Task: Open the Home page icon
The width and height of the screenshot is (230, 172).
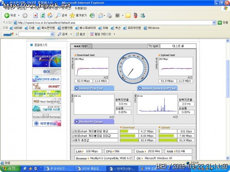Action: coord(50,15)
